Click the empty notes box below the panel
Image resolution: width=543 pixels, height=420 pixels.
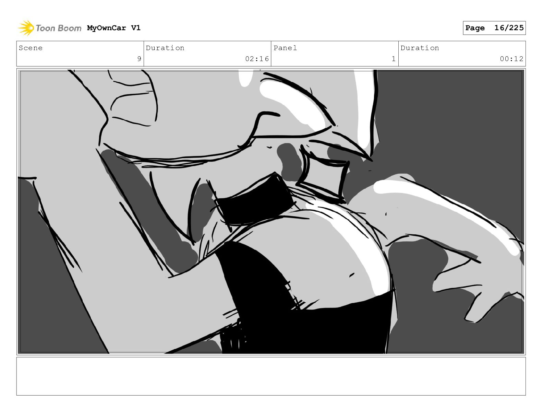coord(271,376)
